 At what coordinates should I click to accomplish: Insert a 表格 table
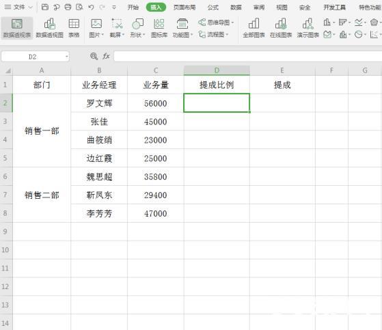click(74, 24)
